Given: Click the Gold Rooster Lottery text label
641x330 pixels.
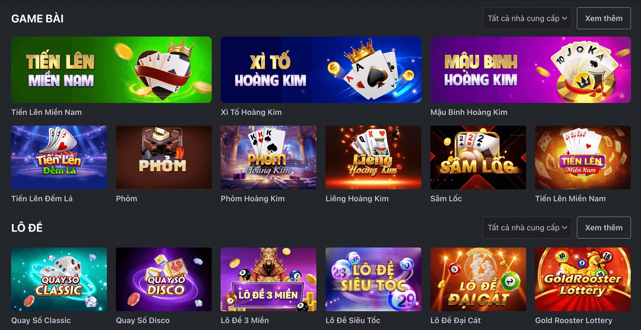Looking at the screenshot, I should point(574,320).
